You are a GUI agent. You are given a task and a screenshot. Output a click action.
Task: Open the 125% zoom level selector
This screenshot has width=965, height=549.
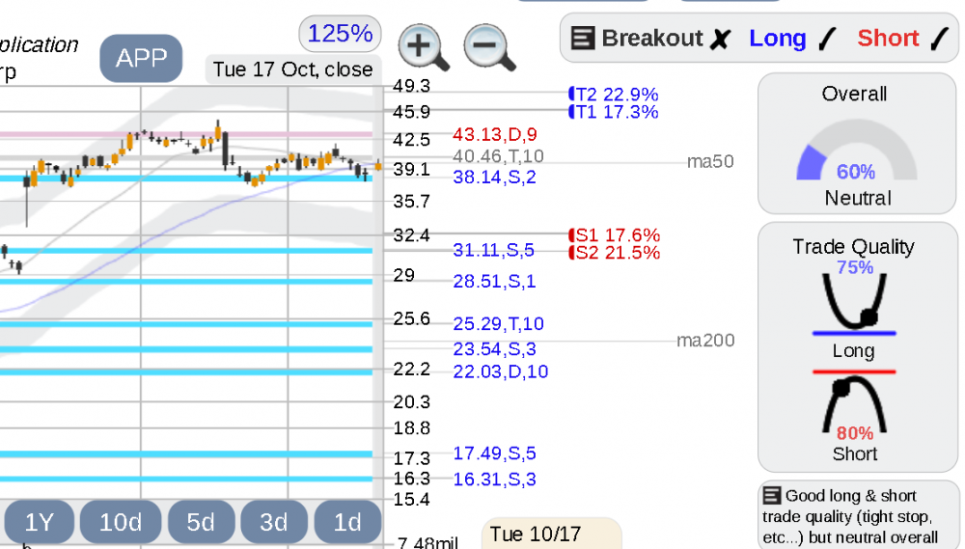point(340,33)
